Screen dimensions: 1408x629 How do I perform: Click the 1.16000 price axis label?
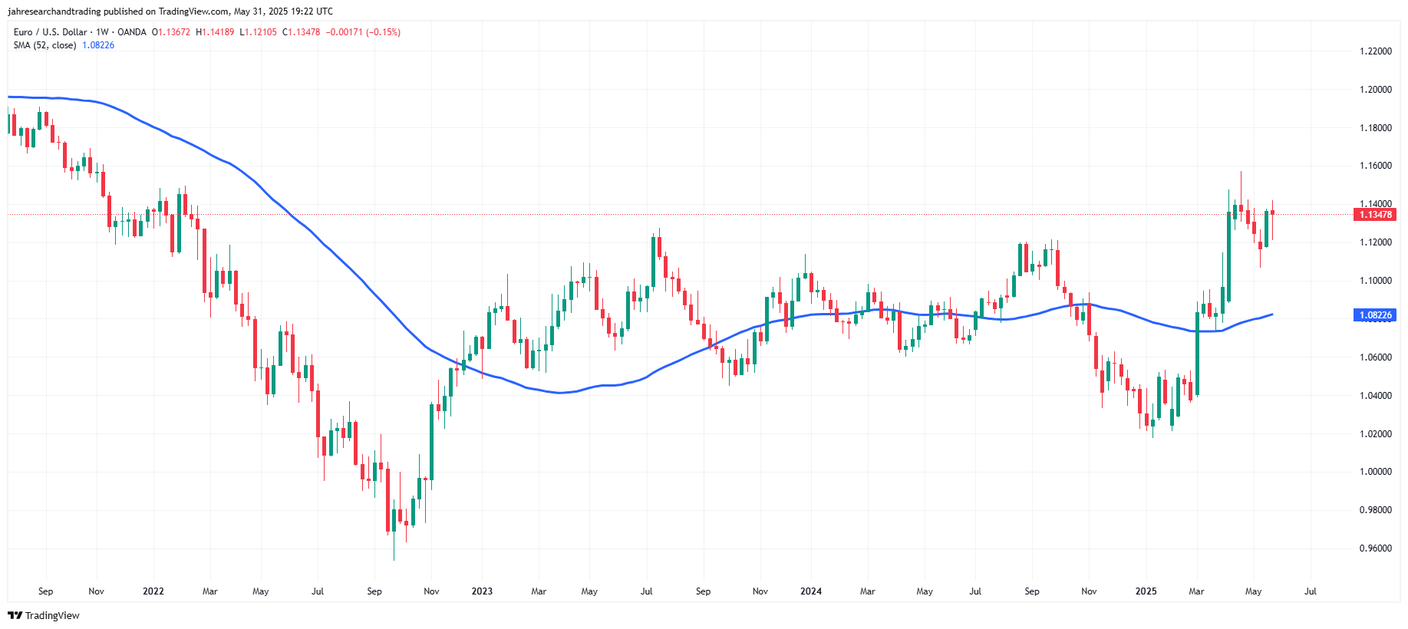click(x=1376, y=166)
